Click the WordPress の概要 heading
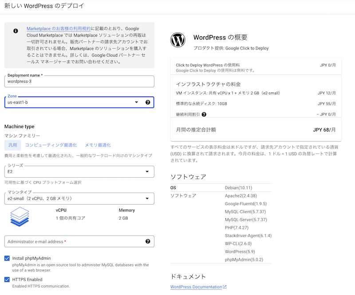 click(220, 37)
